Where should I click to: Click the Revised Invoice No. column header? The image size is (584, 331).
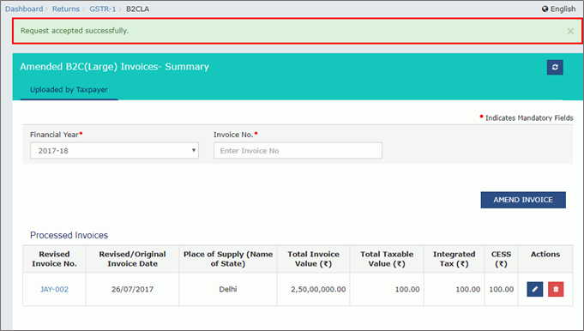pos(54,259)
